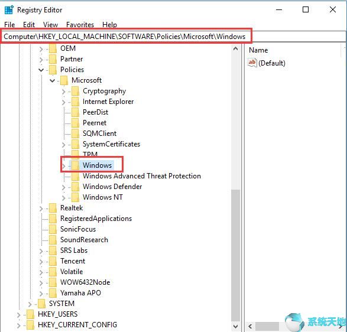Expand the OEM key

41,49
